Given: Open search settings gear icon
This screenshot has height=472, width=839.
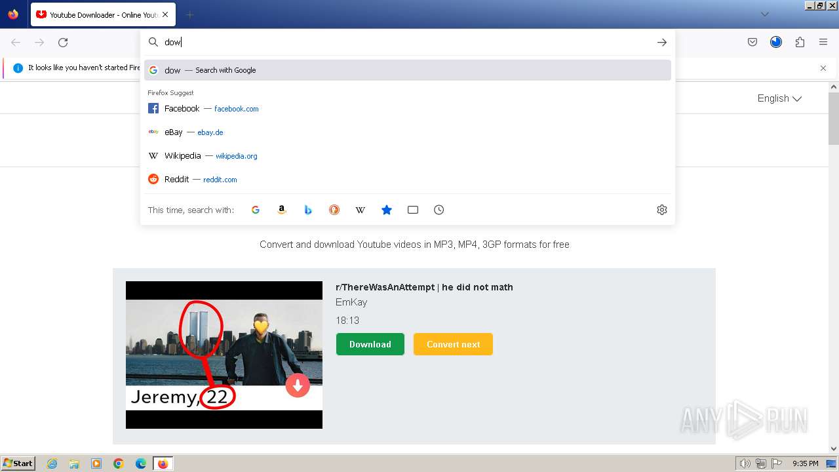Looking at the screenshot, I should [662, 210].
